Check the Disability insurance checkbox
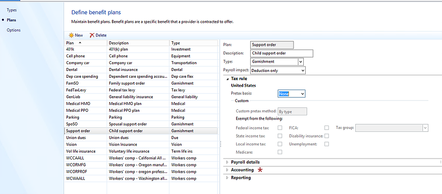This screenshot has width=442, height=194. (x=327, y=136)
